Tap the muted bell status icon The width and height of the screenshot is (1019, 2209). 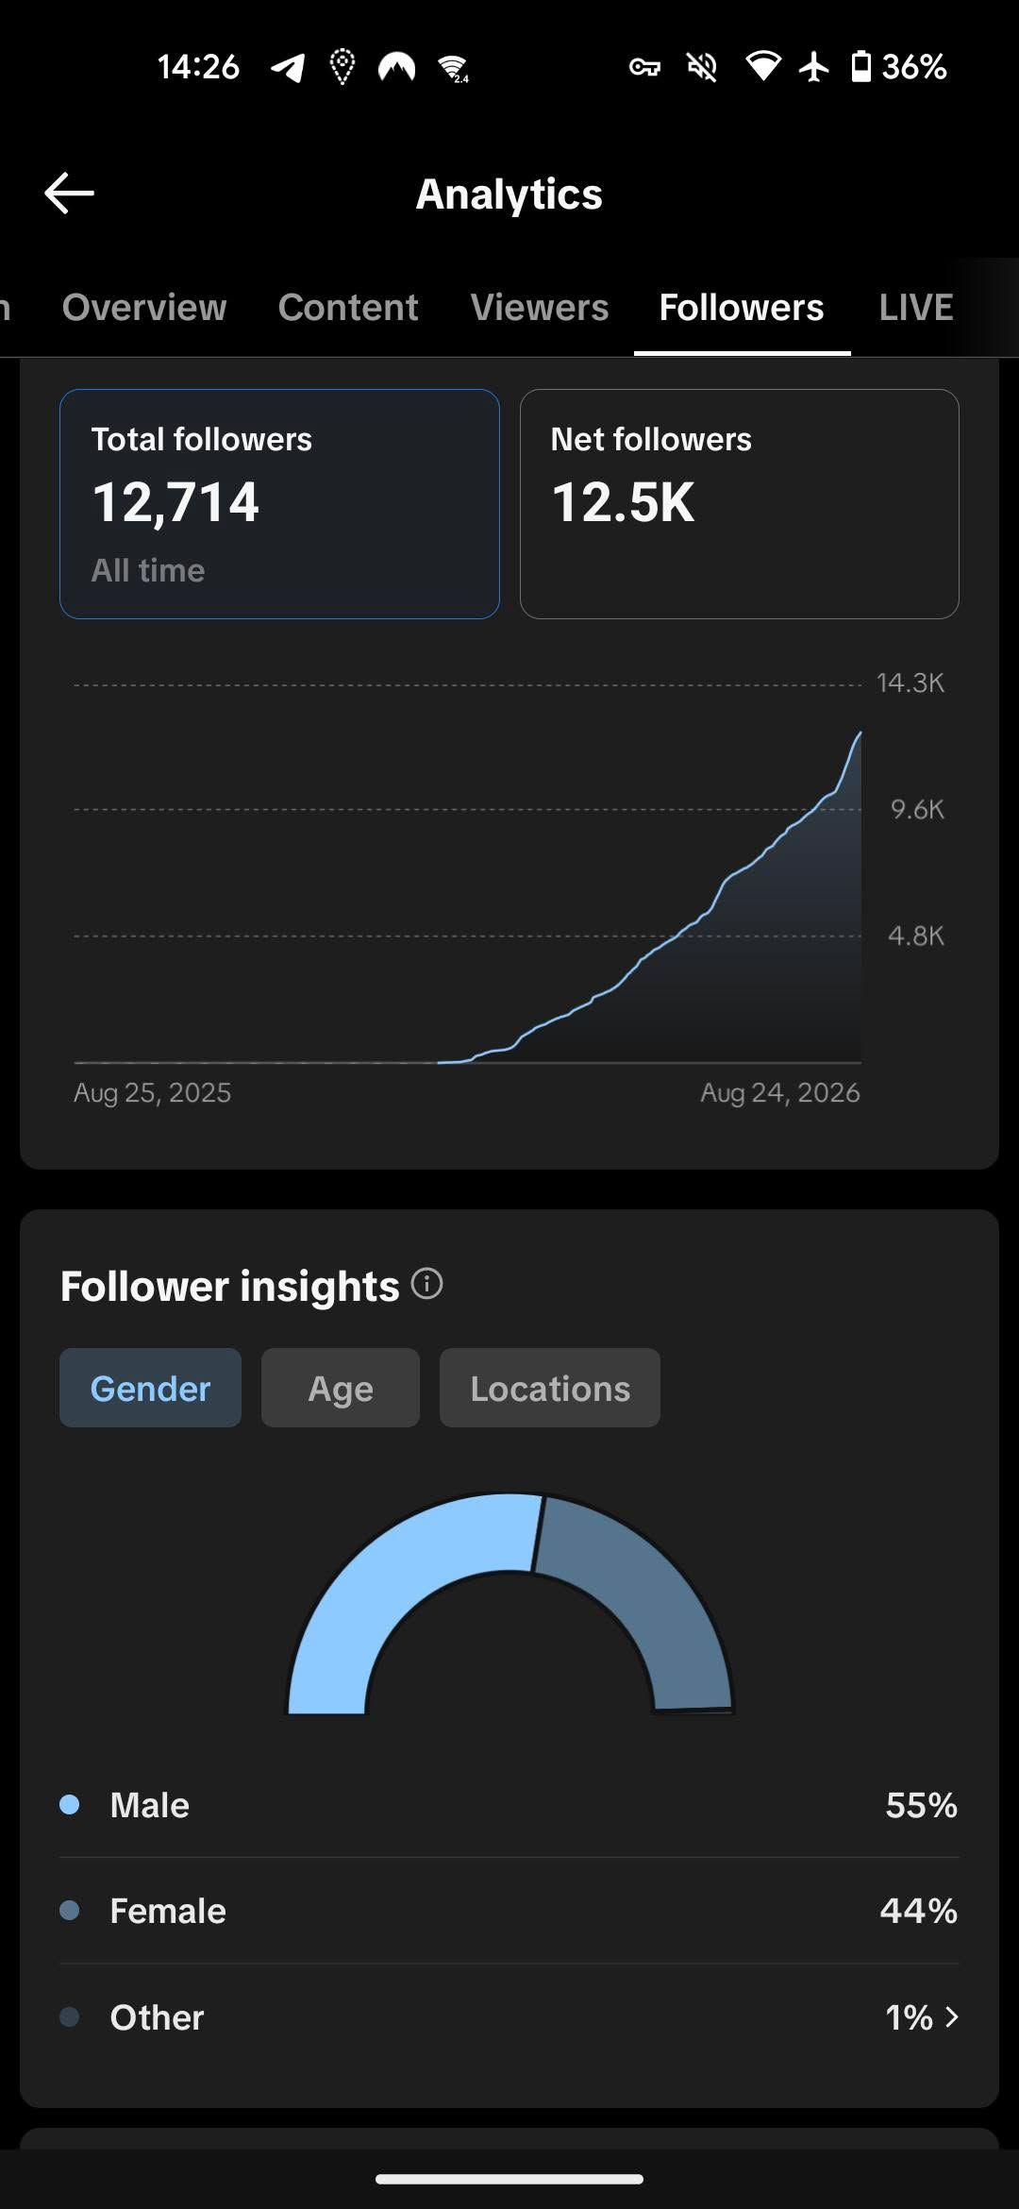[702, 67]
